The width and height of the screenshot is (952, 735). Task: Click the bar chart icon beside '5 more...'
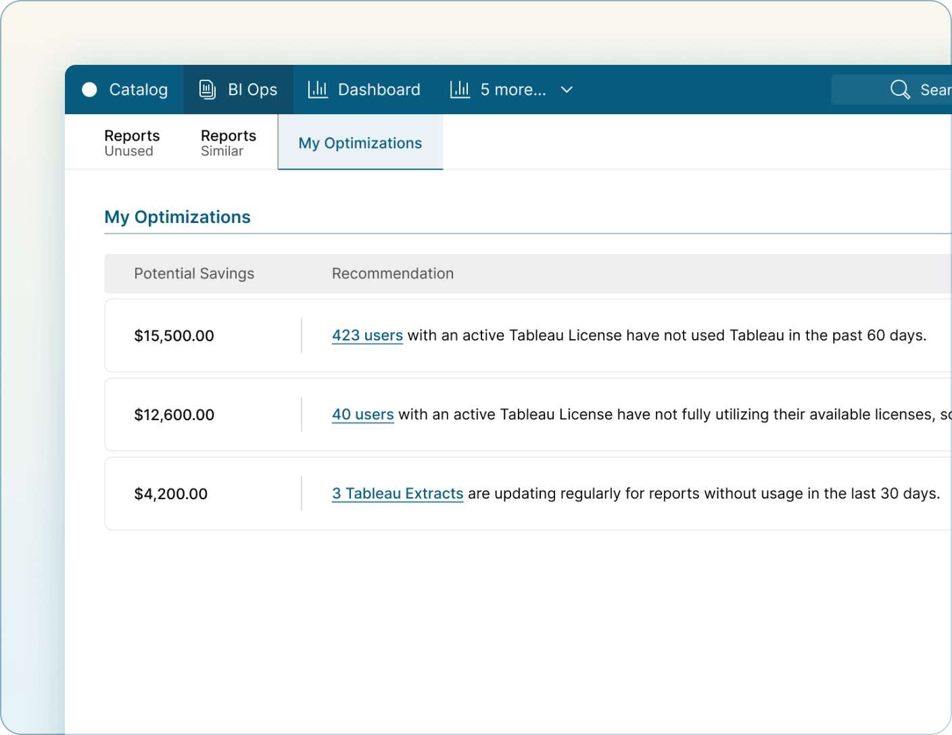point(460,88)
